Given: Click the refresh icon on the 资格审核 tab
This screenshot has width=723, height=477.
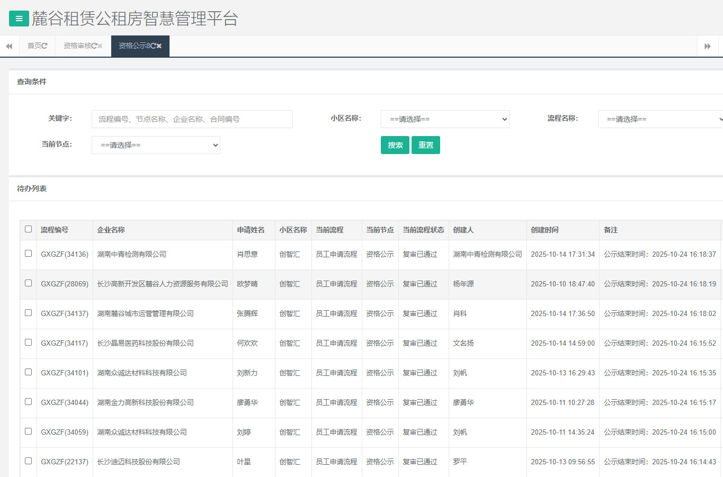Looking at the screenshot, I should point(94,46).
